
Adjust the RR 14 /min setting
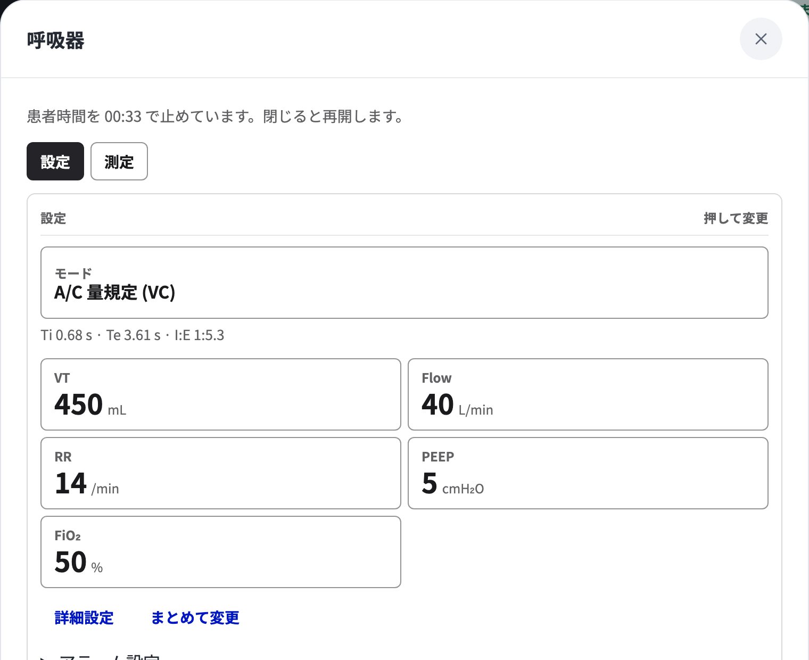click(221, 473)
